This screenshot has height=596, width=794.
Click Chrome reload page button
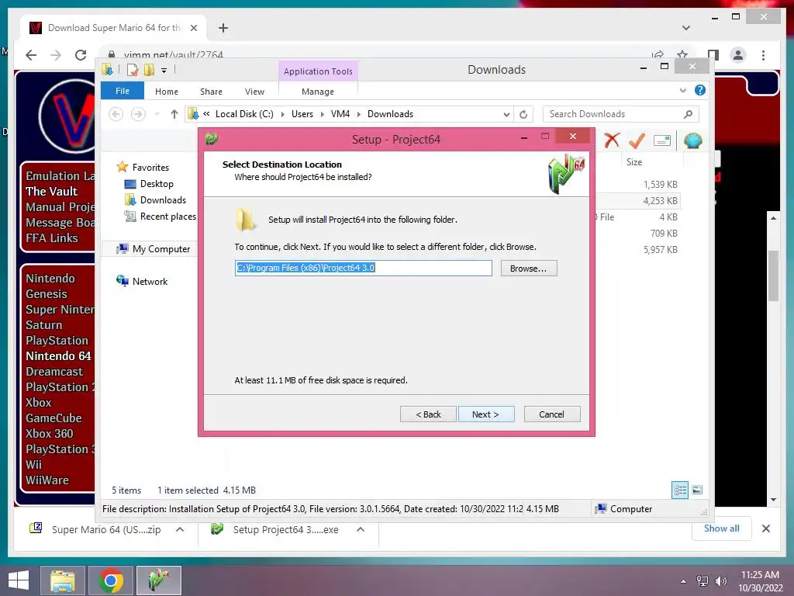81,55
